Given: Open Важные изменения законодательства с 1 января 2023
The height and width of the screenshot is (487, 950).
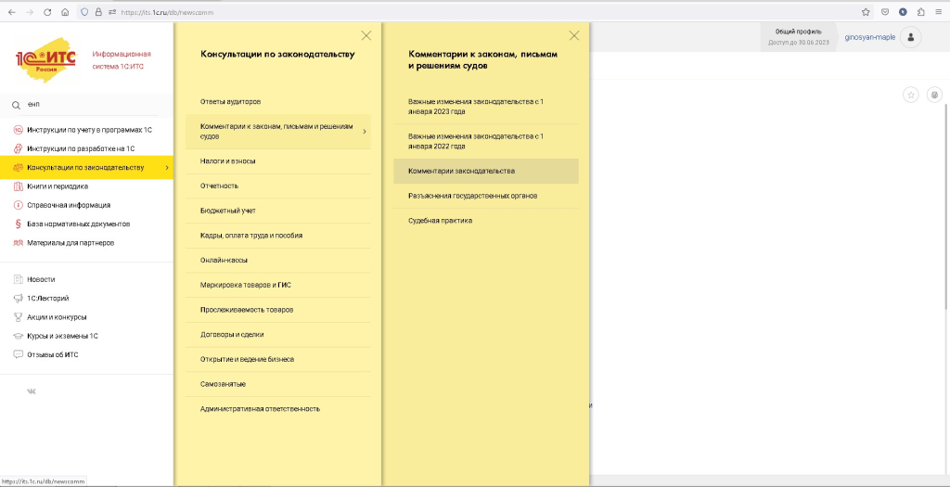Looking at the screenshot, I should [x=486, y=108].
